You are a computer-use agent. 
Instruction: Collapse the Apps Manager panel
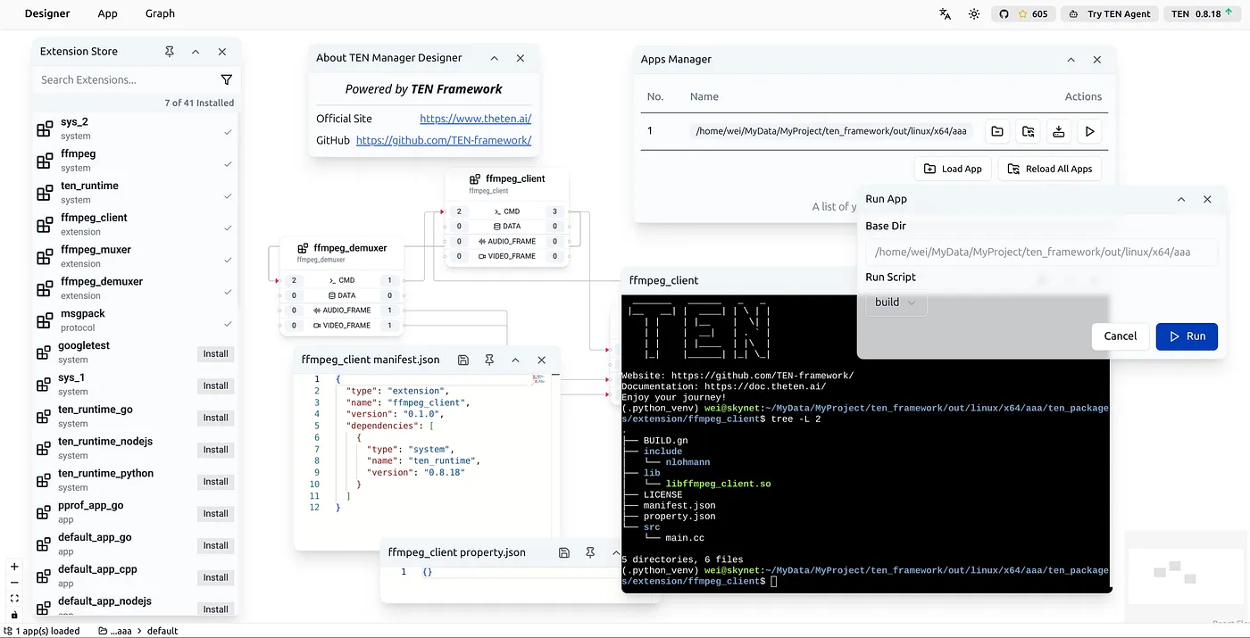[1071, 60]
